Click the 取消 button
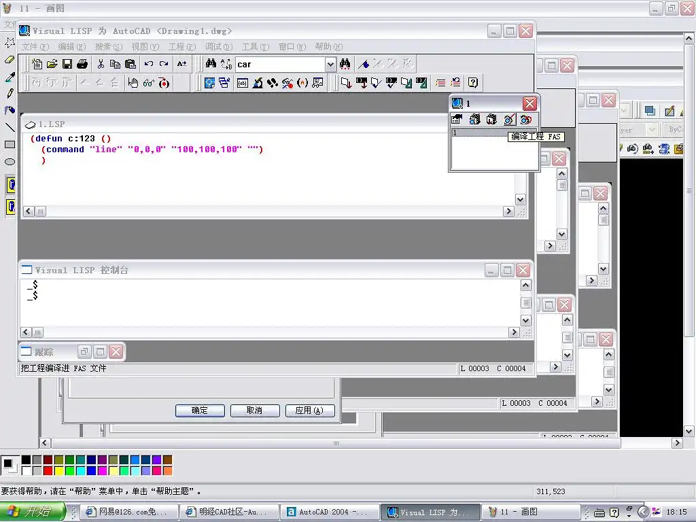This screenshot has height=522, width=696. click(x=255, y=411)
